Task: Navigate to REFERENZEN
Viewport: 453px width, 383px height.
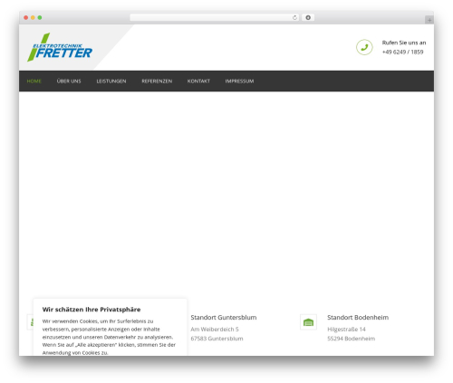Action: pyautogui.click(x=157, y=81)
